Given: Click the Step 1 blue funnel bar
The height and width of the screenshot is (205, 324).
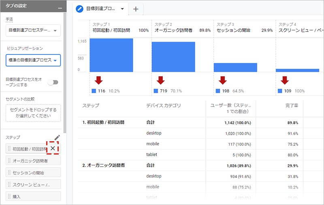Looking at the screenshot, I should click(x=111, y=55).
